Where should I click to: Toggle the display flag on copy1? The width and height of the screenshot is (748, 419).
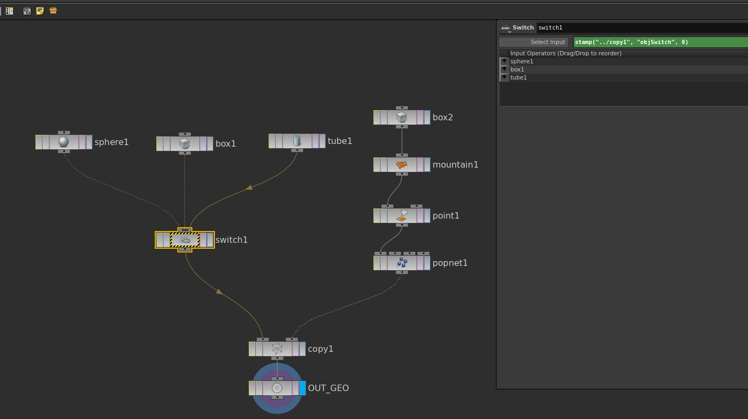(x=303, y=349)
